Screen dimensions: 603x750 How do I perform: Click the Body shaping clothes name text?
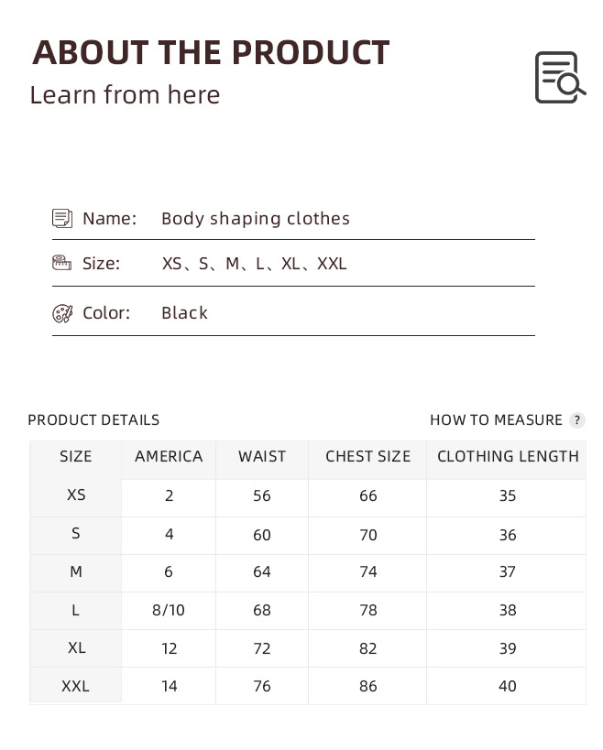pos(256,218)
